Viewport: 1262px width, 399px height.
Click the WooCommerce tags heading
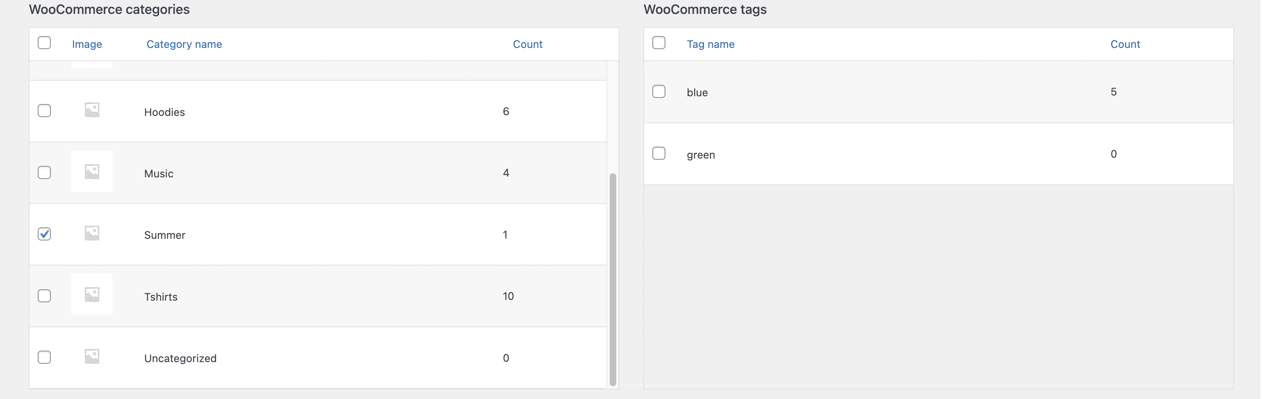(x=705, y=9)
